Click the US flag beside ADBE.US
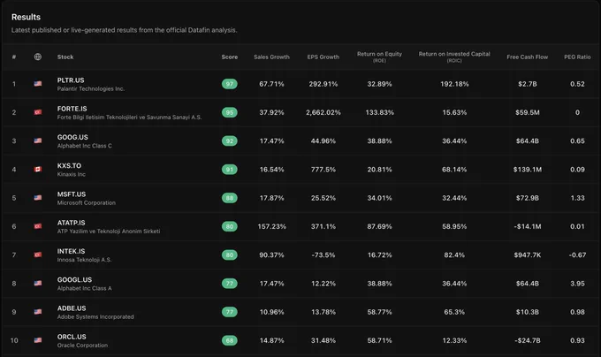Viewport: 601px width, 357px height. 37,312
